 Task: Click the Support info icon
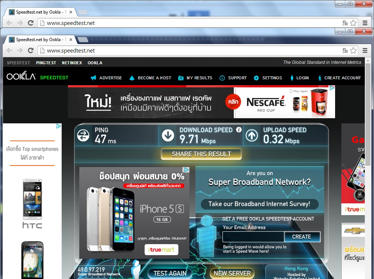click(222, 78)
